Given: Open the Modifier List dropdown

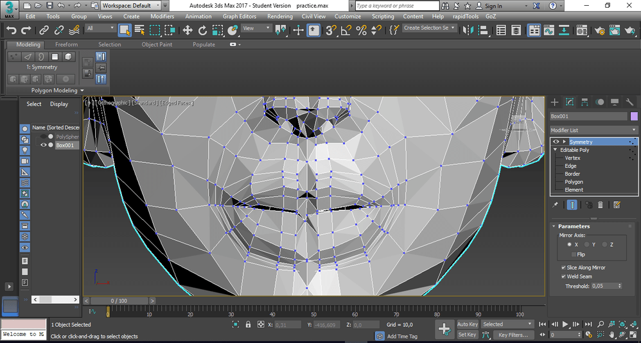Looking at the screenshot, I should 593,130.
